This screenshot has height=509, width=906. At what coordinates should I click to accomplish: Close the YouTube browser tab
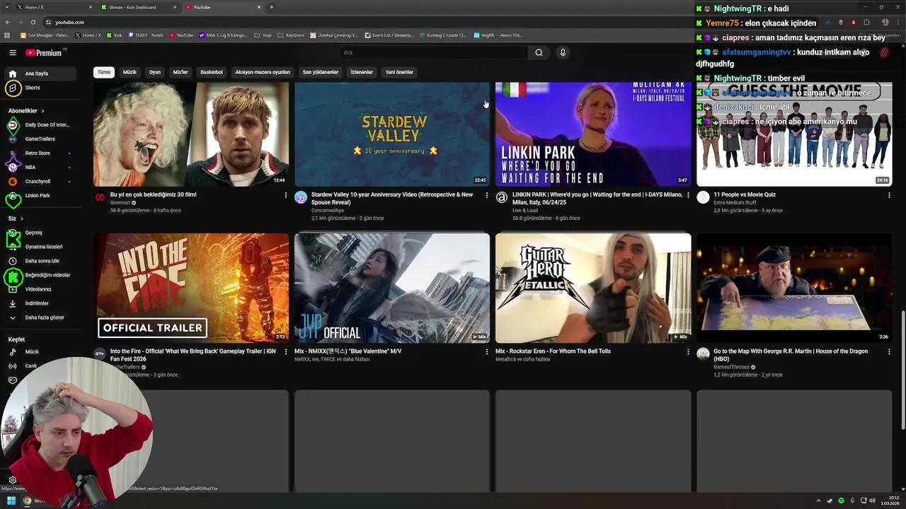[x=258, y=7]
